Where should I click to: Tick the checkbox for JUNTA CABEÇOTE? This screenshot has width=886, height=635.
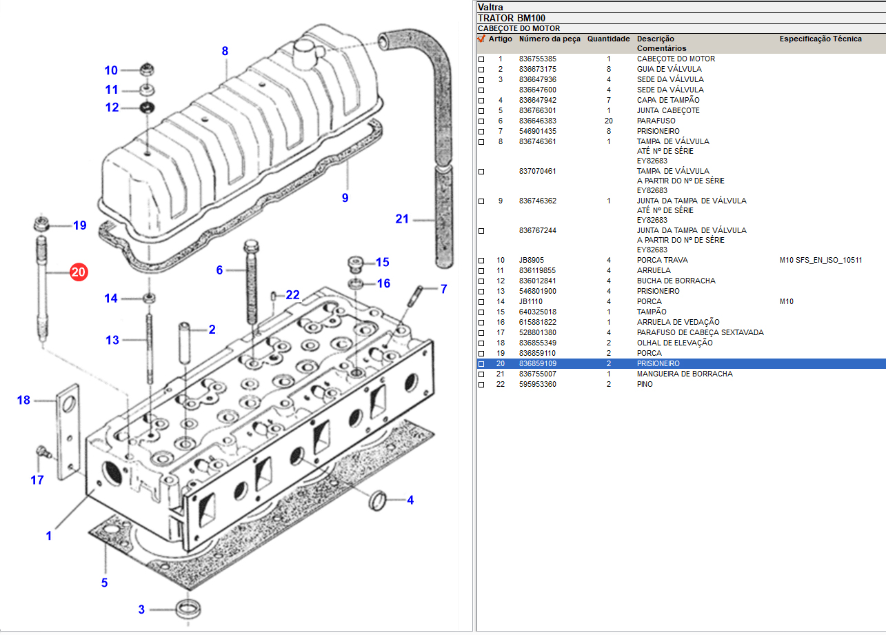(481, 111)
